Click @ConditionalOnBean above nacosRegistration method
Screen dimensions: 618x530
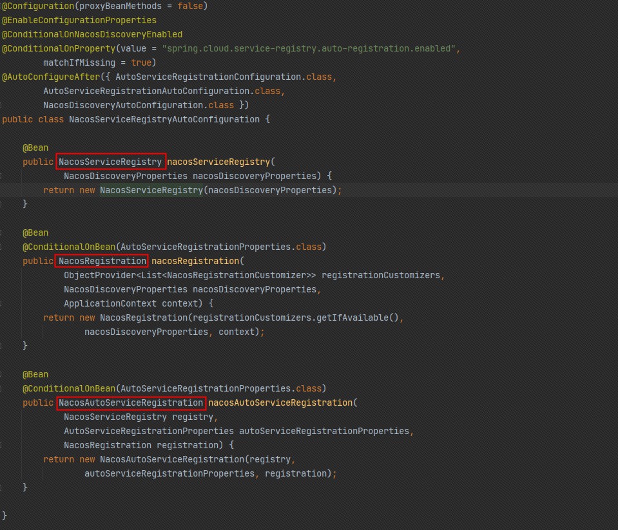pos(69,247)
